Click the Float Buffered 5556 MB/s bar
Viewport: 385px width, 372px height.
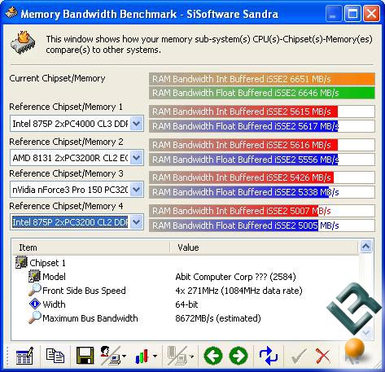[x=262, y=160]
